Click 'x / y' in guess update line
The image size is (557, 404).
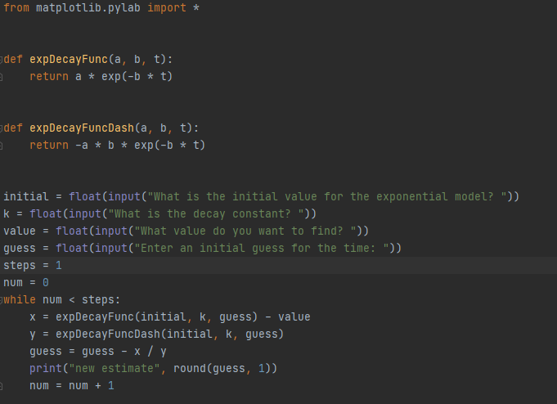coord(150,352)
